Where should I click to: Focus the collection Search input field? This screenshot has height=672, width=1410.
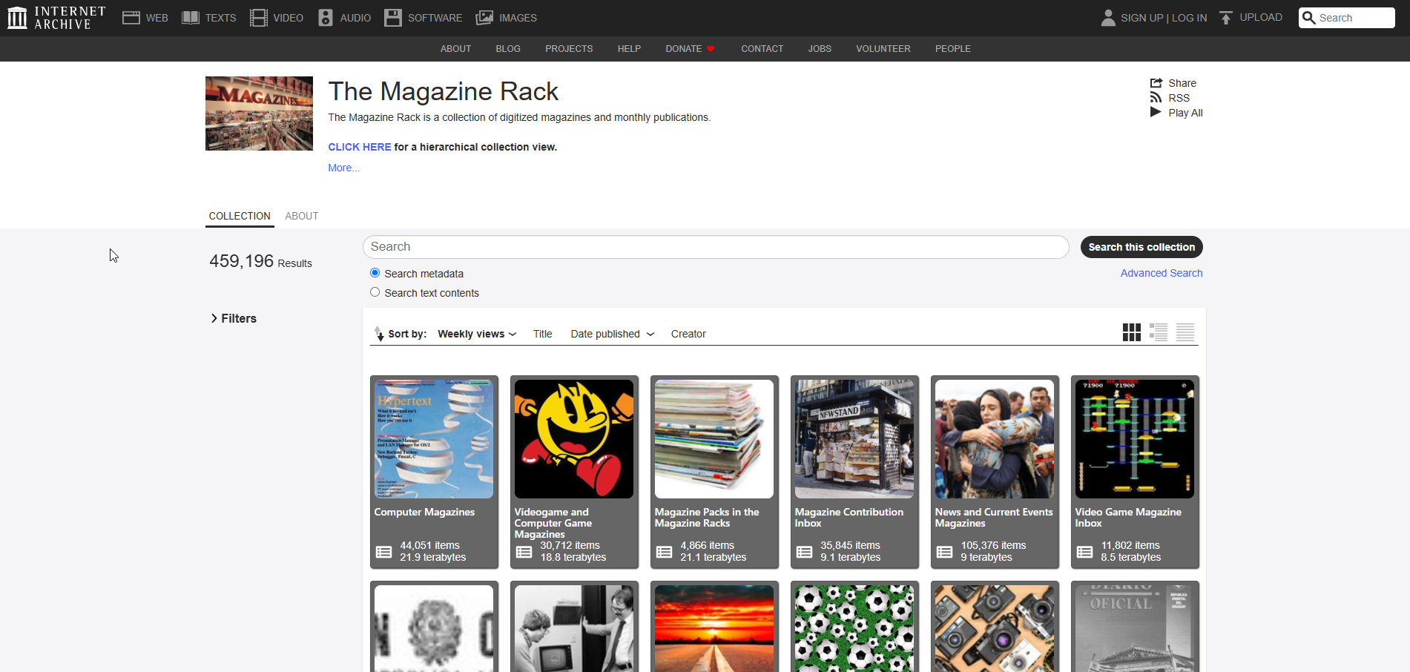click(716, 247)
